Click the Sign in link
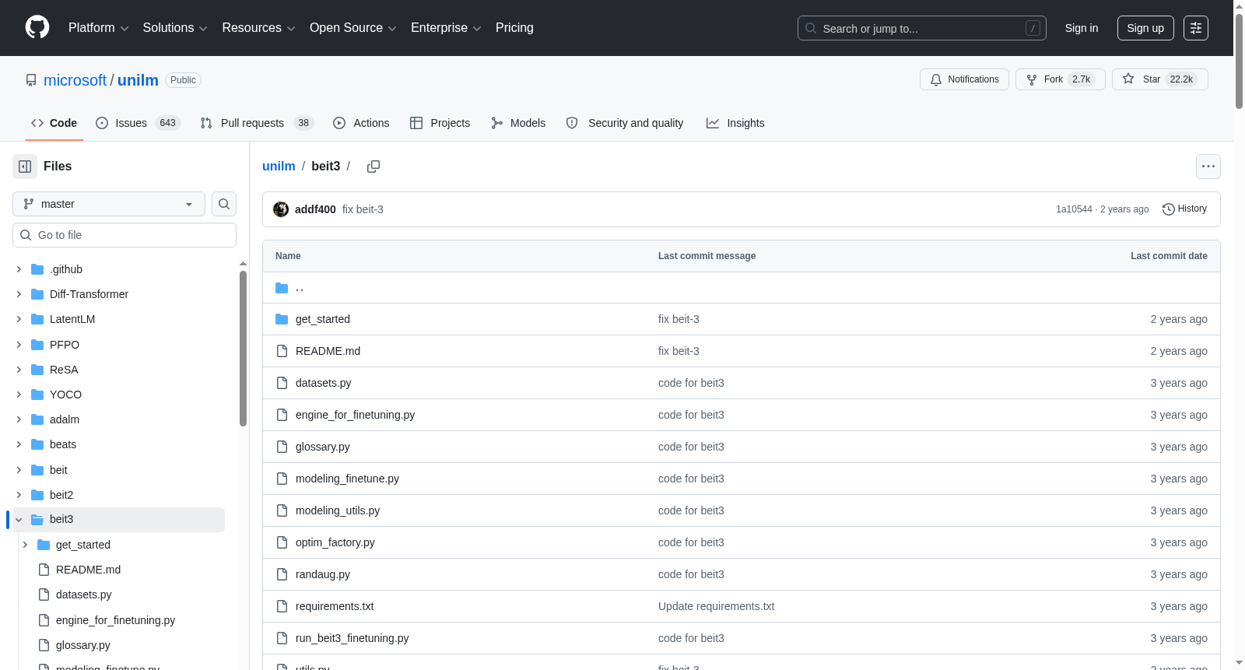The width and height of the screenshot is (1245, 670). click(1082, 28)
